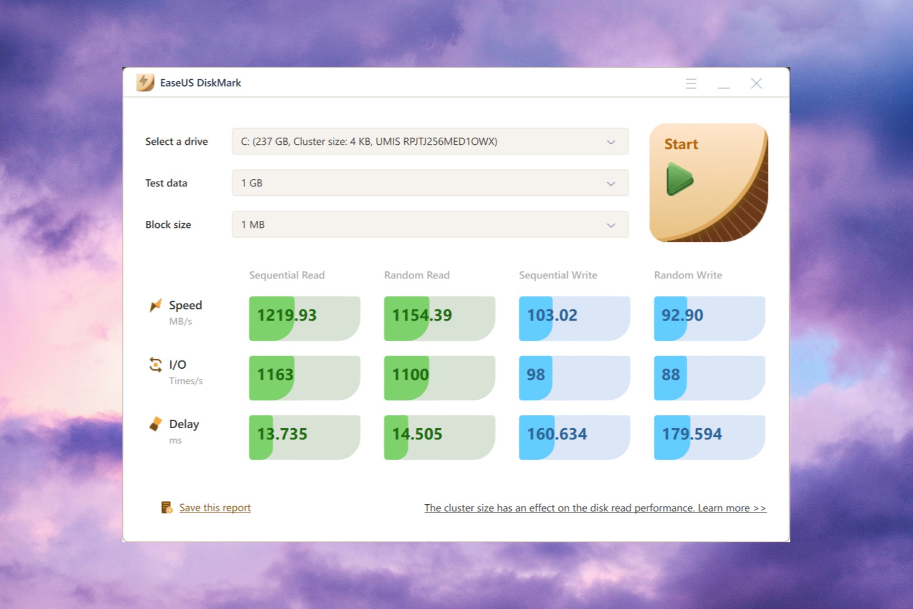Image resolution: width=913 pixels, height=609 pixels.
Task: Click the save report document icon
Action: [166, 508]
